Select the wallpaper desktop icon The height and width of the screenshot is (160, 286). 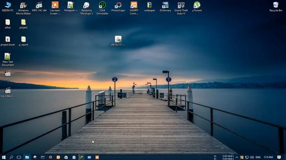[x=150, y=7]
